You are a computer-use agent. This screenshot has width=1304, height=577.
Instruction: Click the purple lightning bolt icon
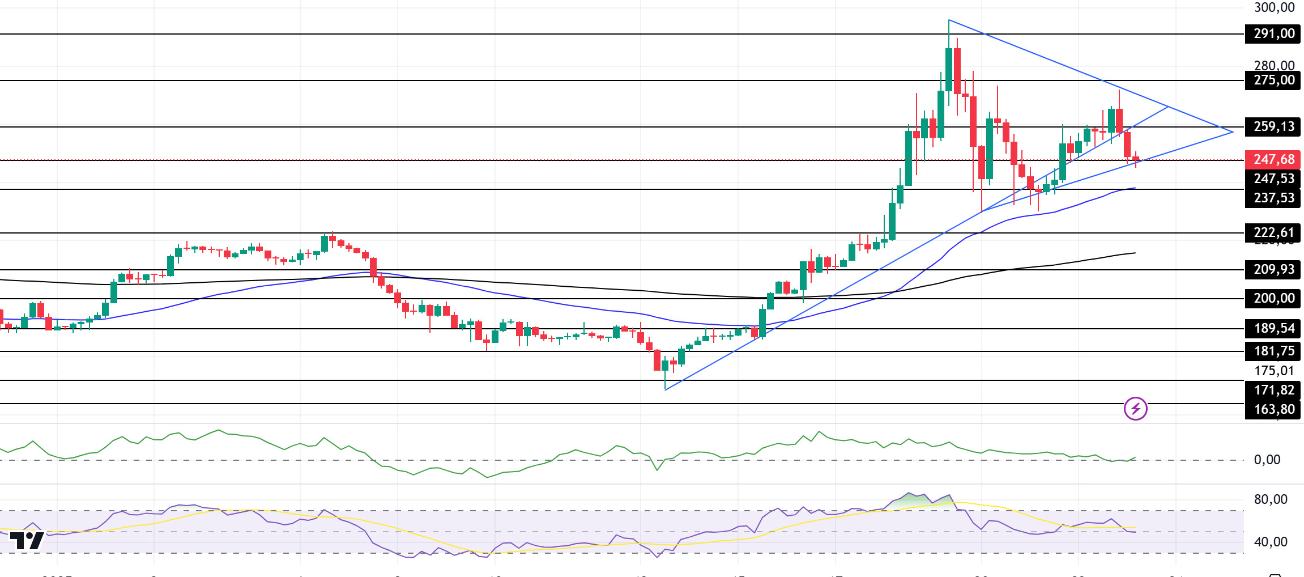tap(1135, 409)
